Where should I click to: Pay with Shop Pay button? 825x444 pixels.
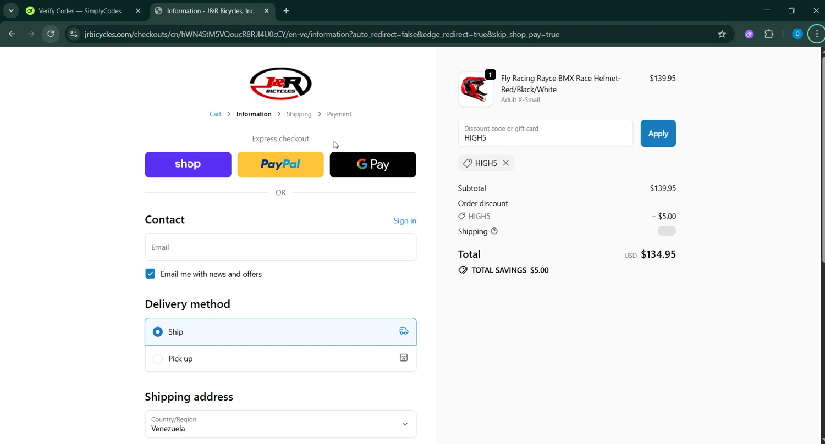(x=188, y=164)
